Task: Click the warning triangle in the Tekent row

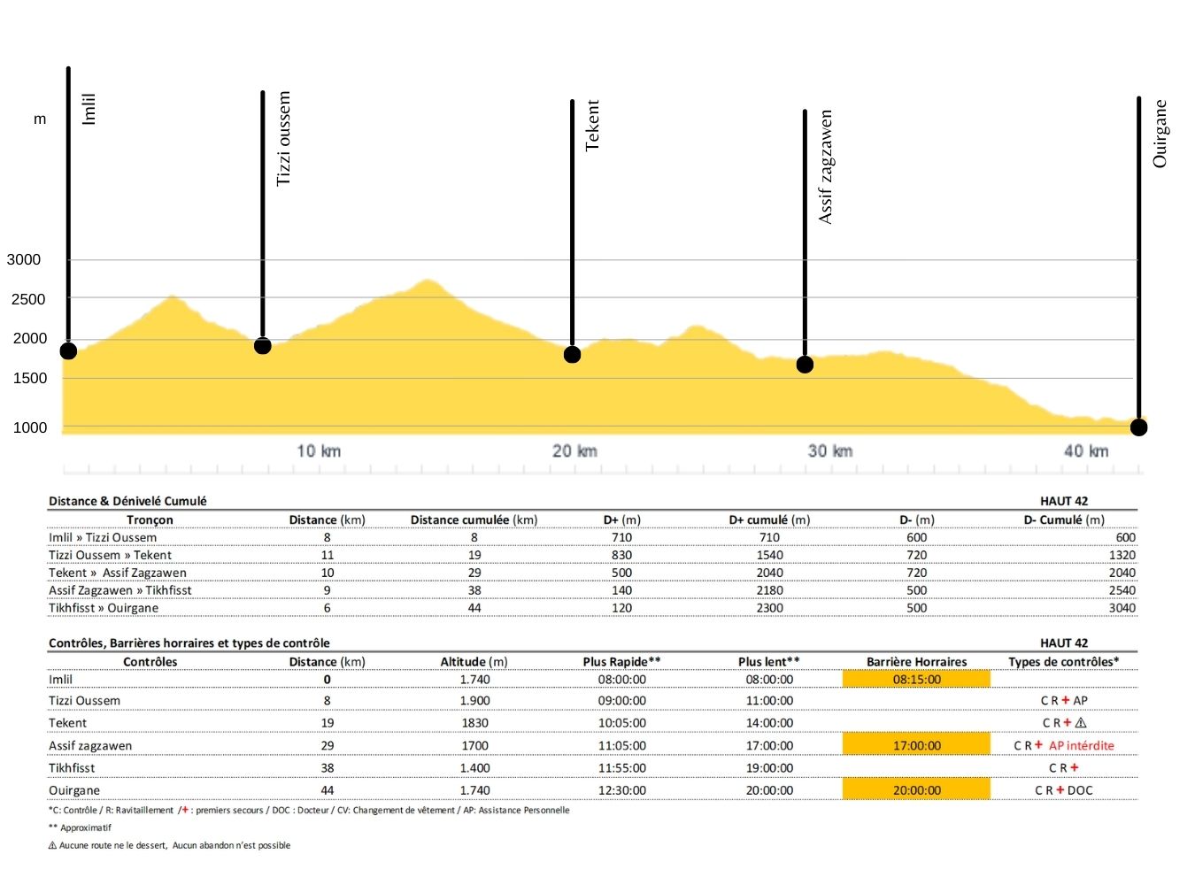Action: coord(1081,723)
